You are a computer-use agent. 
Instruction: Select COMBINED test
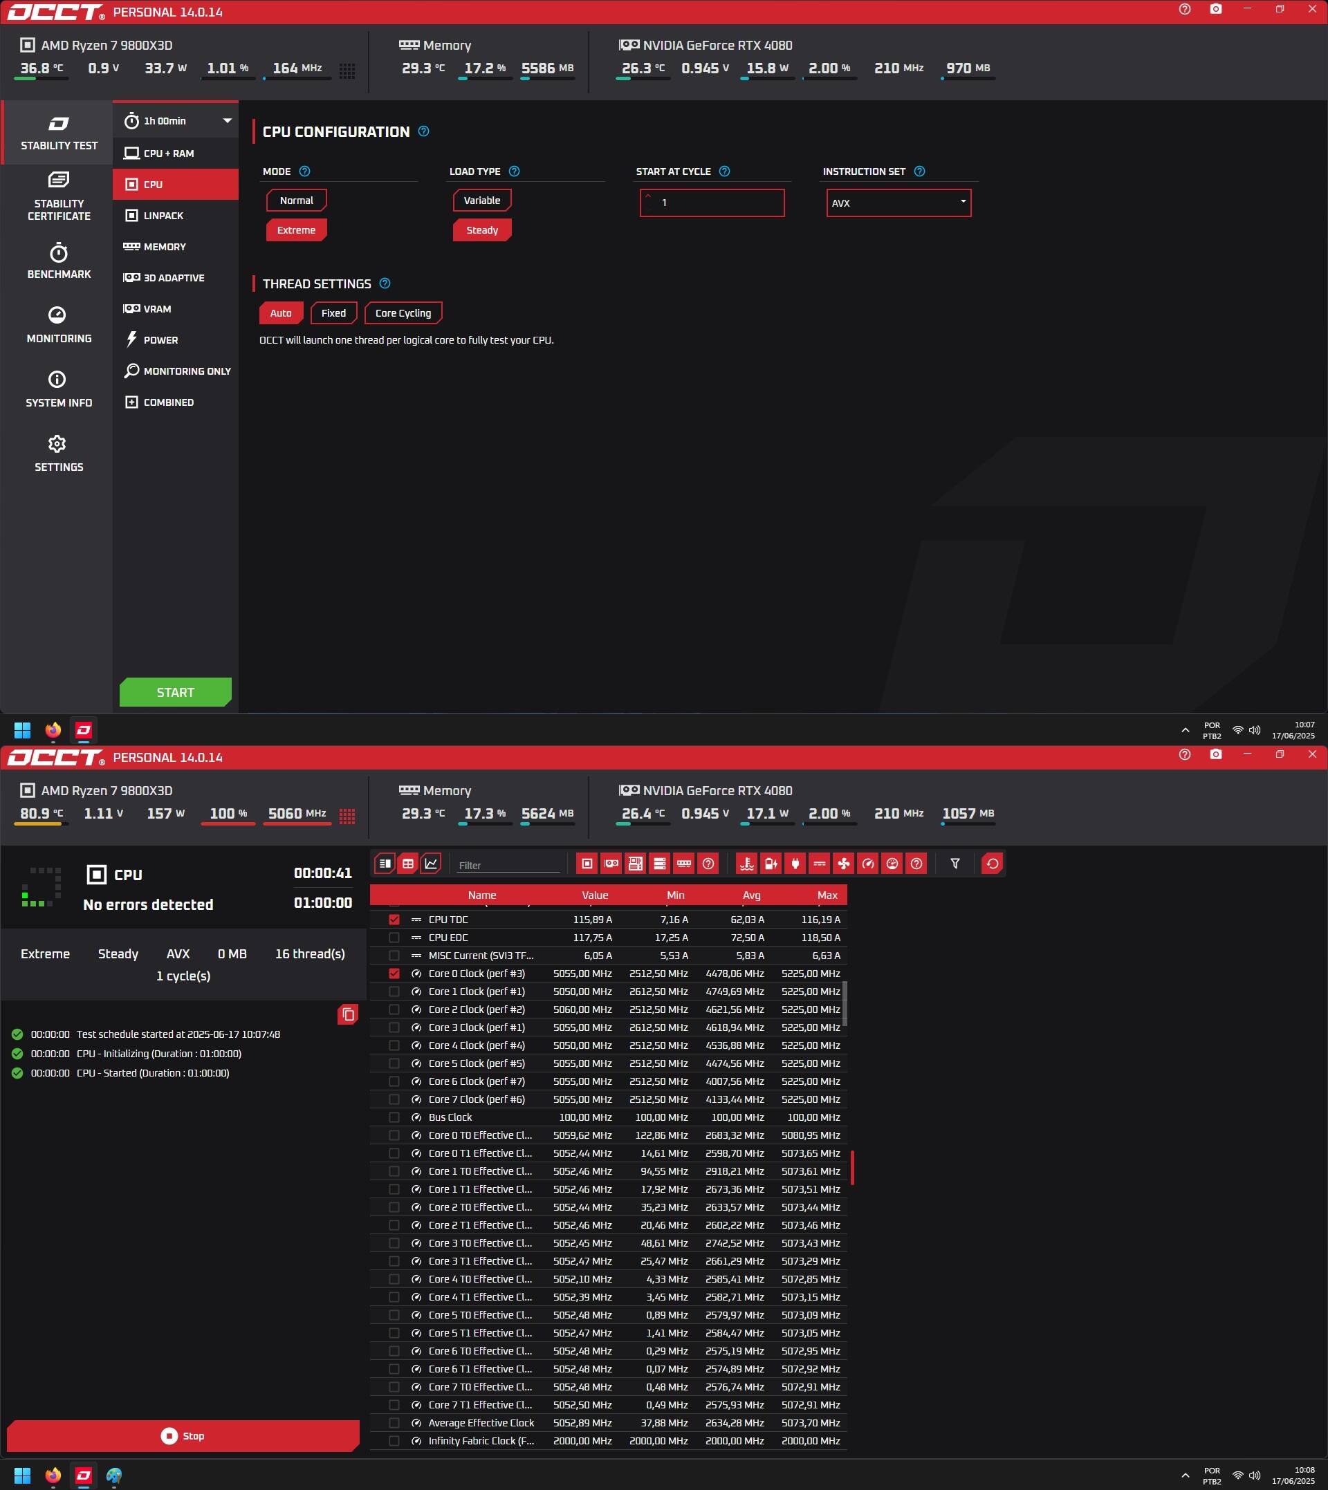coord(176,402)
